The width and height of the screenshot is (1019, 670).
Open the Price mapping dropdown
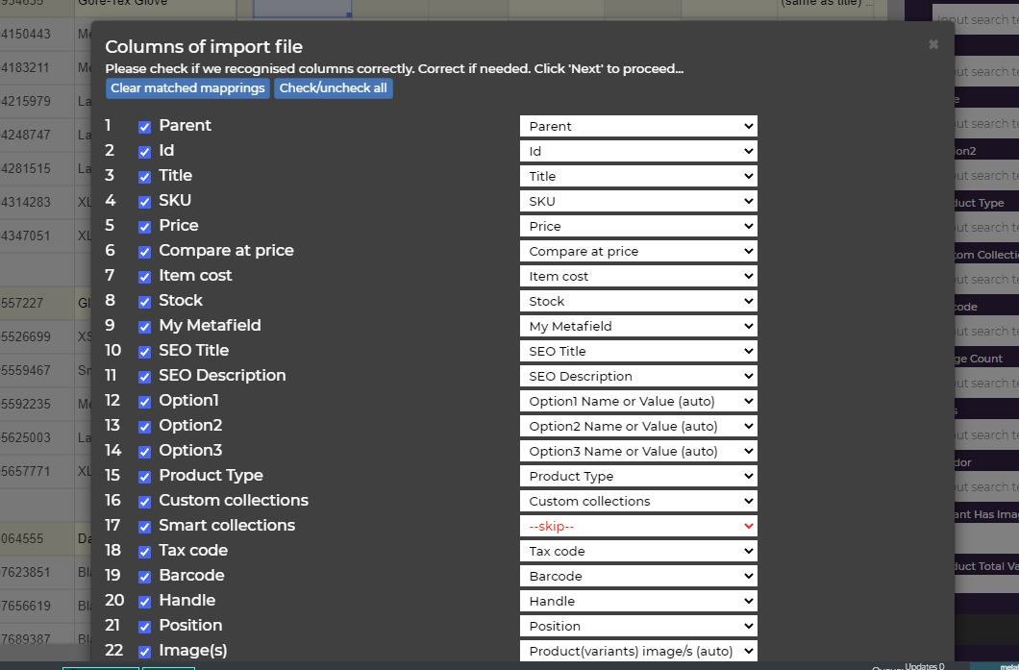click(638, 227)
